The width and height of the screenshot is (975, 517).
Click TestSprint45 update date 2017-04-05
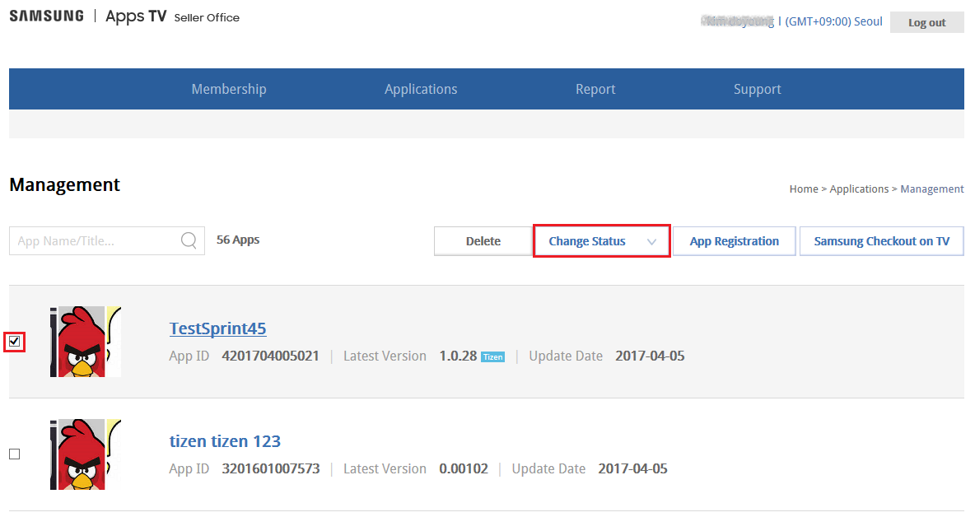coord(650,356)
